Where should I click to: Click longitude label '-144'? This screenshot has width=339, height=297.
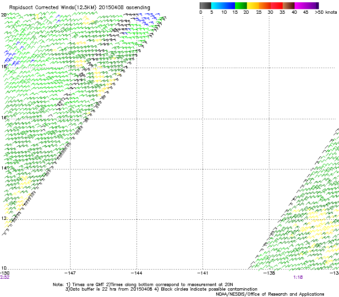tap(137, 273)
